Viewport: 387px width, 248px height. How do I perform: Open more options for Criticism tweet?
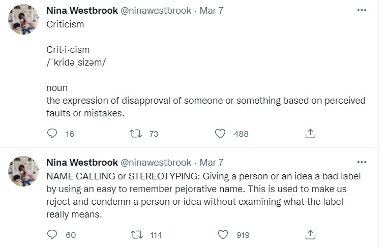pos(362,11)
